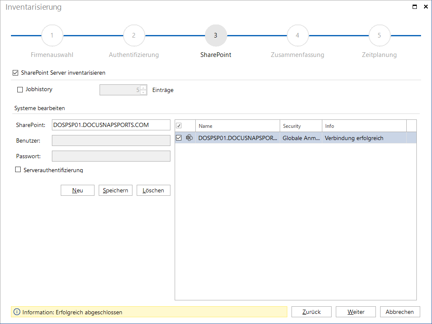Go to step 2 Authentifizierung
This screenshot has width=432, height=324.
click(134, 35)
